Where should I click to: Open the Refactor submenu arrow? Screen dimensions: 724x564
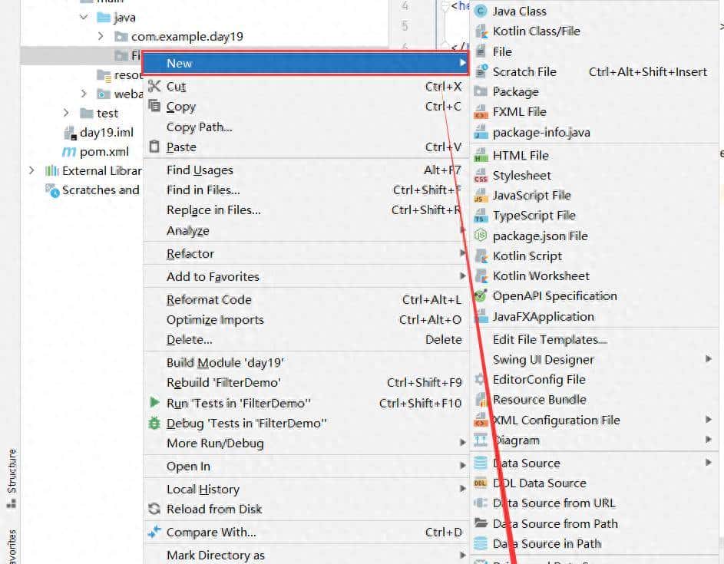tap(462, 253)
